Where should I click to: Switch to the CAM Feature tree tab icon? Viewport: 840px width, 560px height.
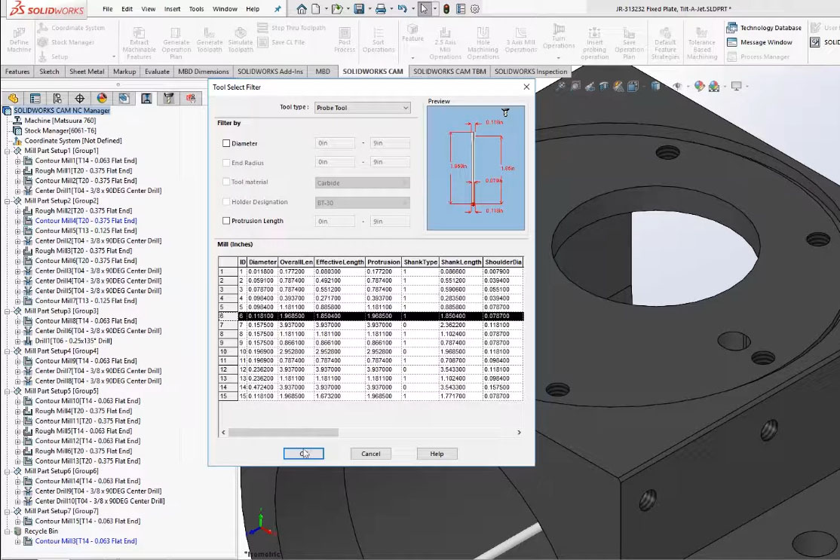tap(124, 99)
